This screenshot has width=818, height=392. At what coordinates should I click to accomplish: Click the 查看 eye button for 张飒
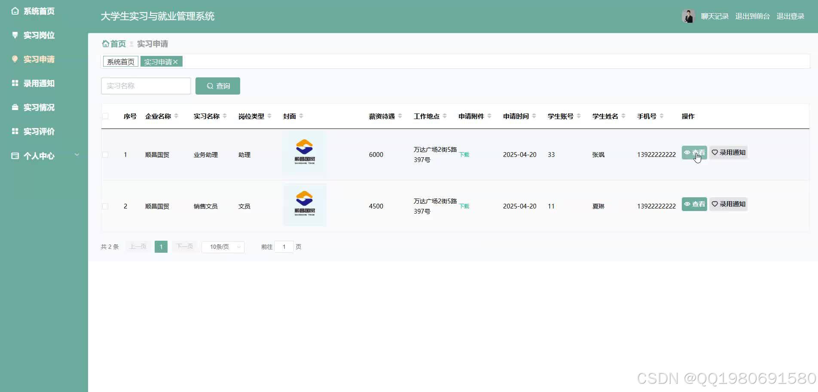click(694, 152)
